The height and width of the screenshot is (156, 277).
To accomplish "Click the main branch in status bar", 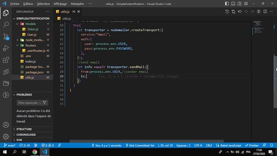I will coord(10,146).
